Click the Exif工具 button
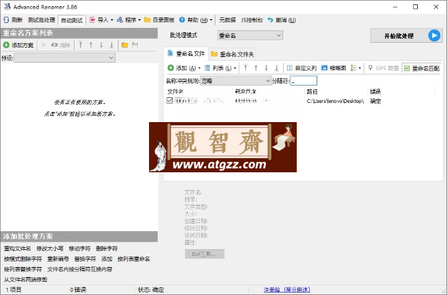The width and height of the screenshot is (447, 295). 204,254
